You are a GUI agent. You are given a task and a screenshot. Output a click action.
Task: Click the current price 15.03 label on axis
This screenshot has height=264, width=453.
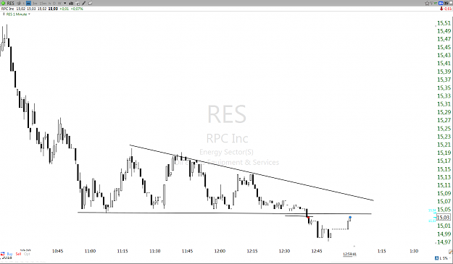pyautogui.click(x=444, y=218)
